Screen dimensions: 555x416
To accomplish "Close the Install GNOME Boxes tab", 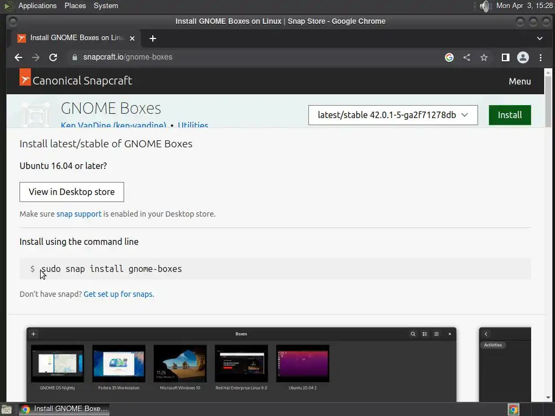I will [x=132, y=38].
